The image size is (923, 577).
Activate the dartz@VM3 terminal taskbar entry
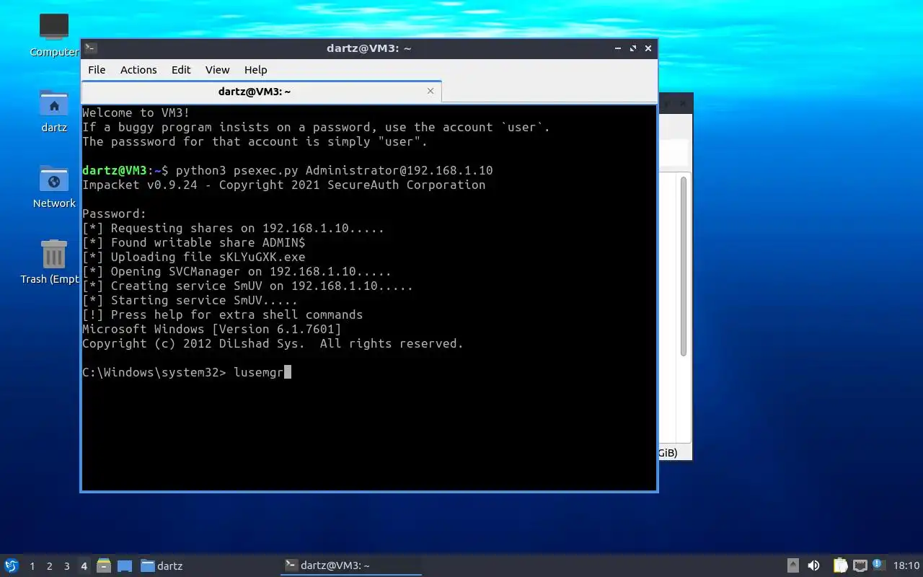pos(351,565)
